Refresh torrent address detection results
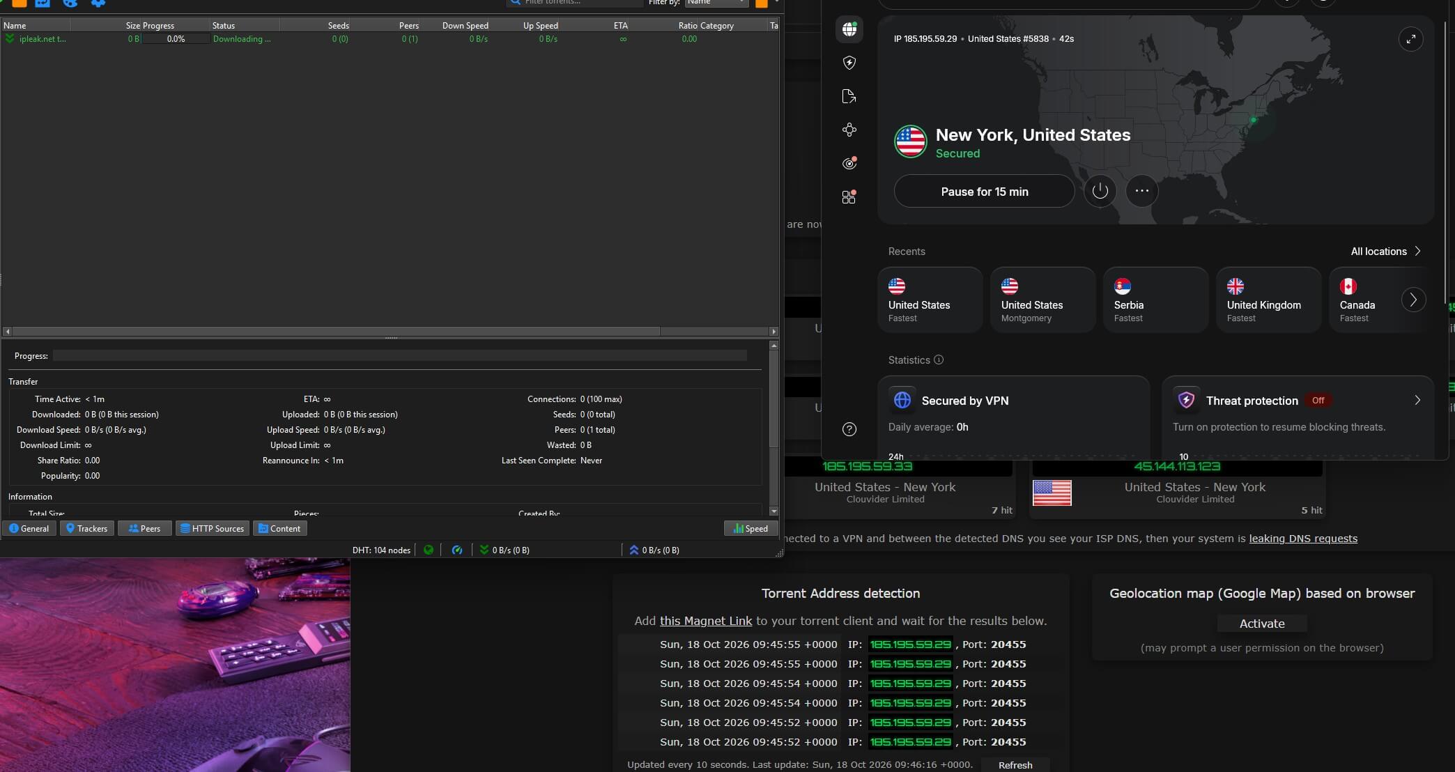Image resolution: width=1455 pixels, height=772 pixels. click(x=1015, y=764)
